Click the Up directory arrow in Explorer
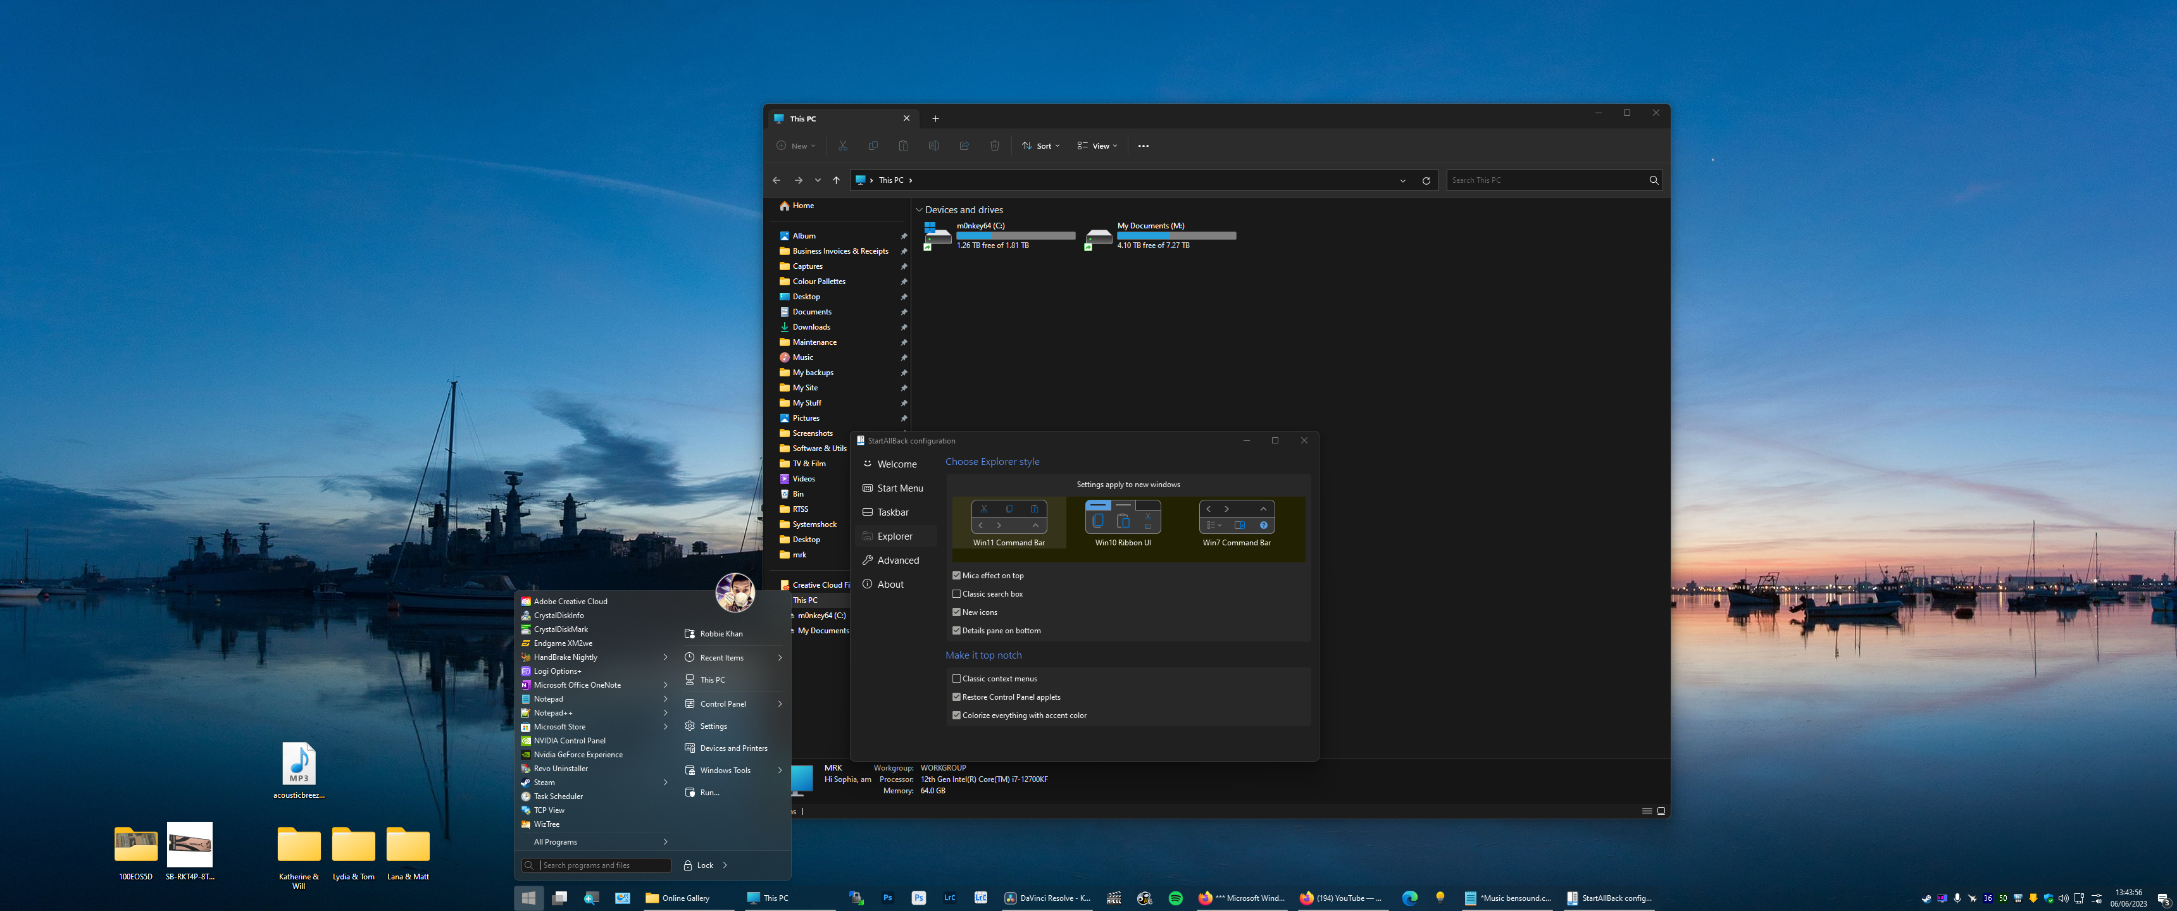 click(836, 180)
